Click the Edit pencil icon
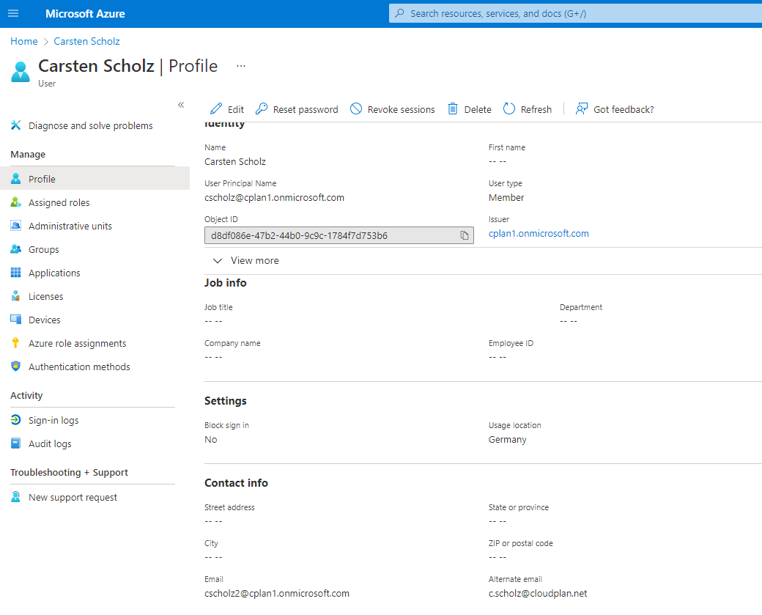 [x=216, y=109]
